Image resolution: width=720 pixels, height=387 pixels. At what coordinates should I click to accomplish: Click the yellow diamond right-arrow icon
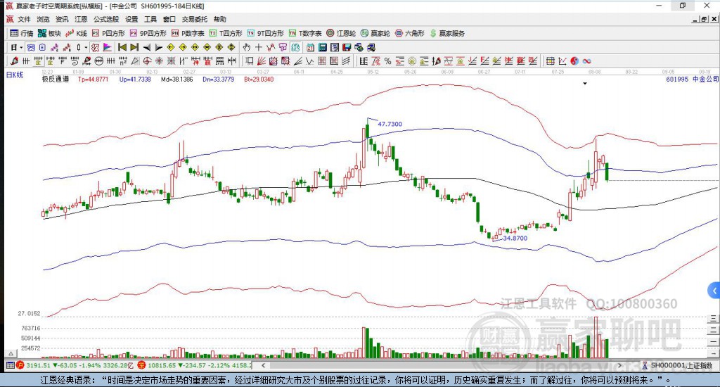click(183, 47)
